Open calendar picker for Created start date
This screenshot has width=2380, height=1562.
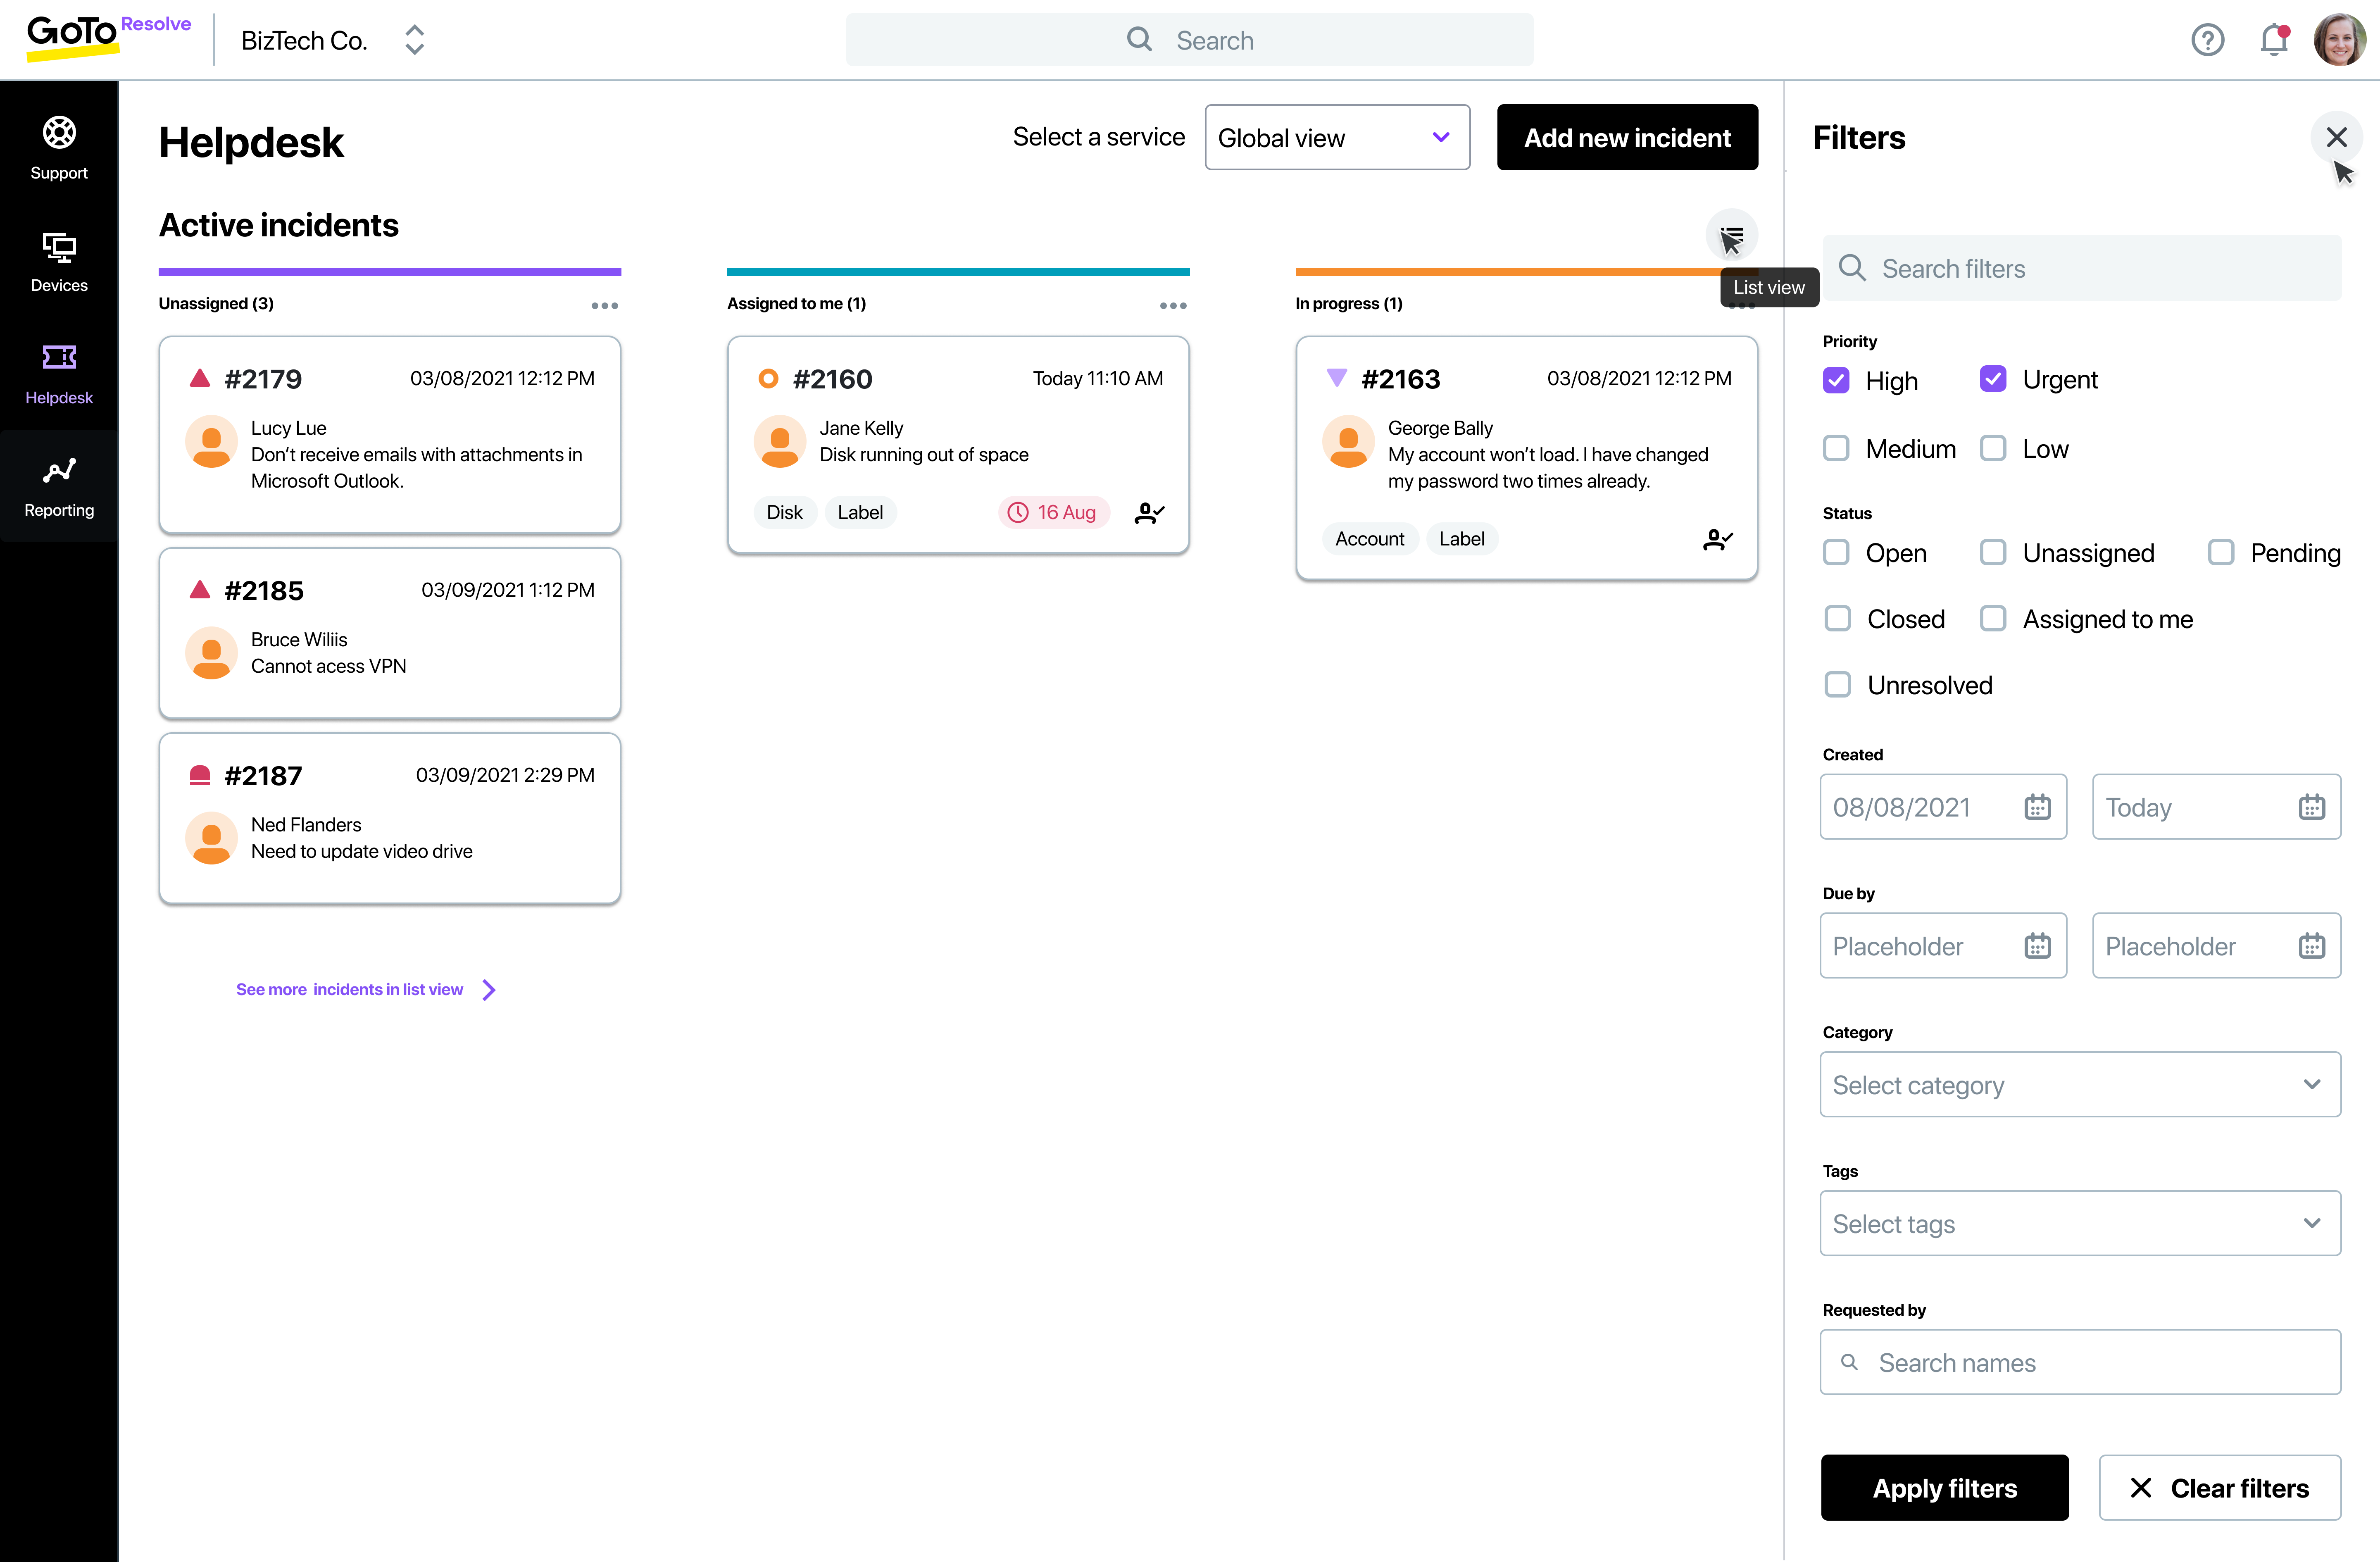tap(2037, 807)
